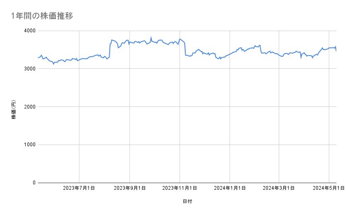Viewport: 347px width, 215px height.
Task: Select the horizontal axis title "日付"
Action: click(187, 201)
